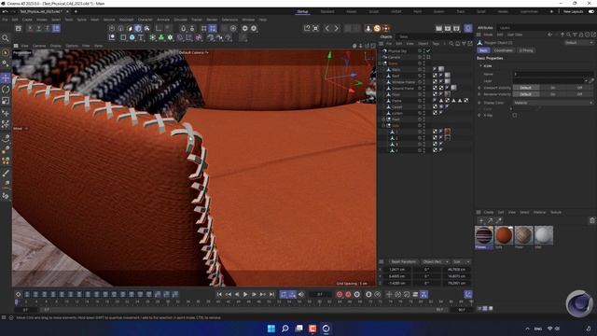Image resolution: width=597 pixels, height=336 pixels.
Task: Toggle the Y axis lock icon
Action: pos(38,28)
